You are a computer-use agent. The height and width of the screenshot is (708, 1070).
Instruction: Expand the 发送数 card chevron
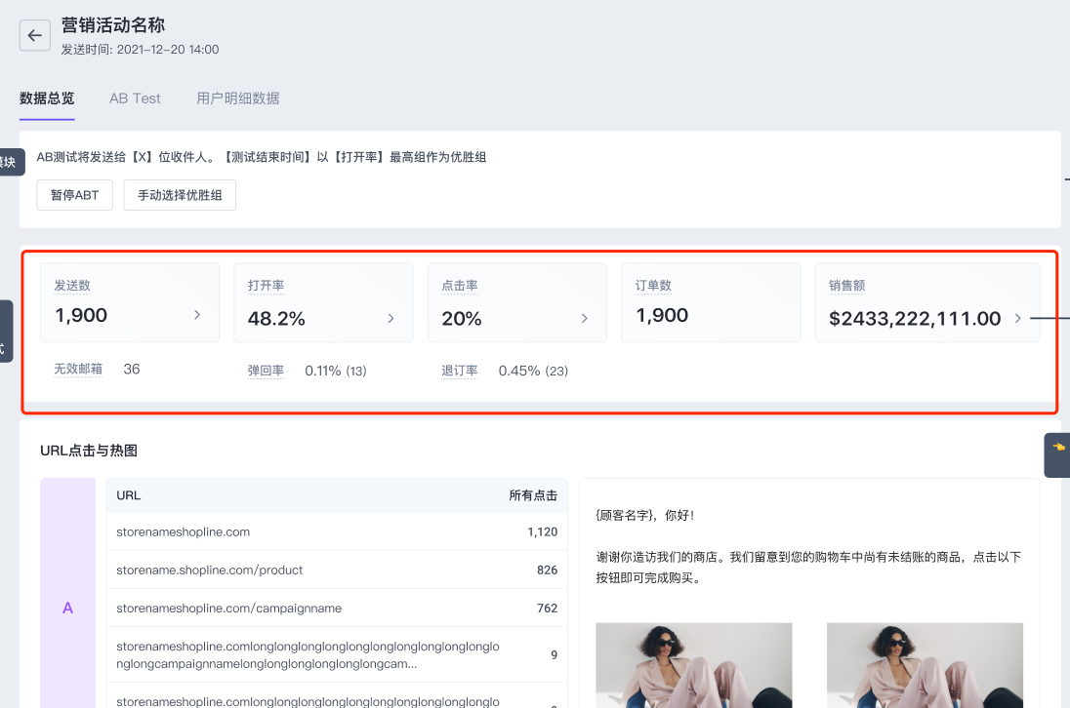197,315
